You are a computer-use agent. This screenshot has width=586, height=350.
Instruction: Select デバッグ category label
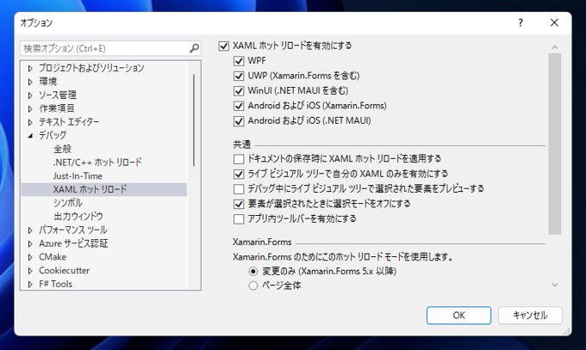click(x=53, y=135)
